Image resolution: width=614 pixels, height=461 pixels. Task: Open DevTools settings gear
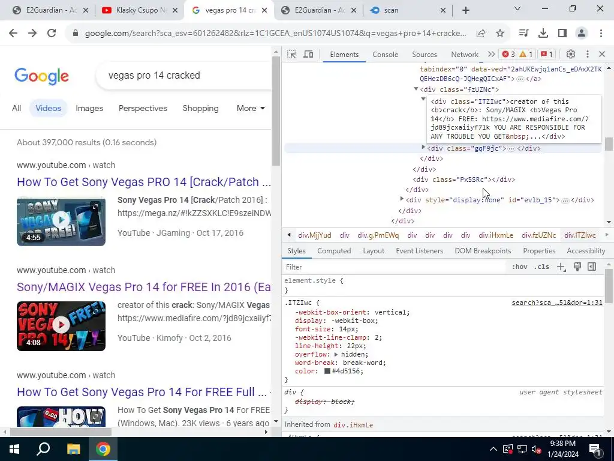click(571, 54)
